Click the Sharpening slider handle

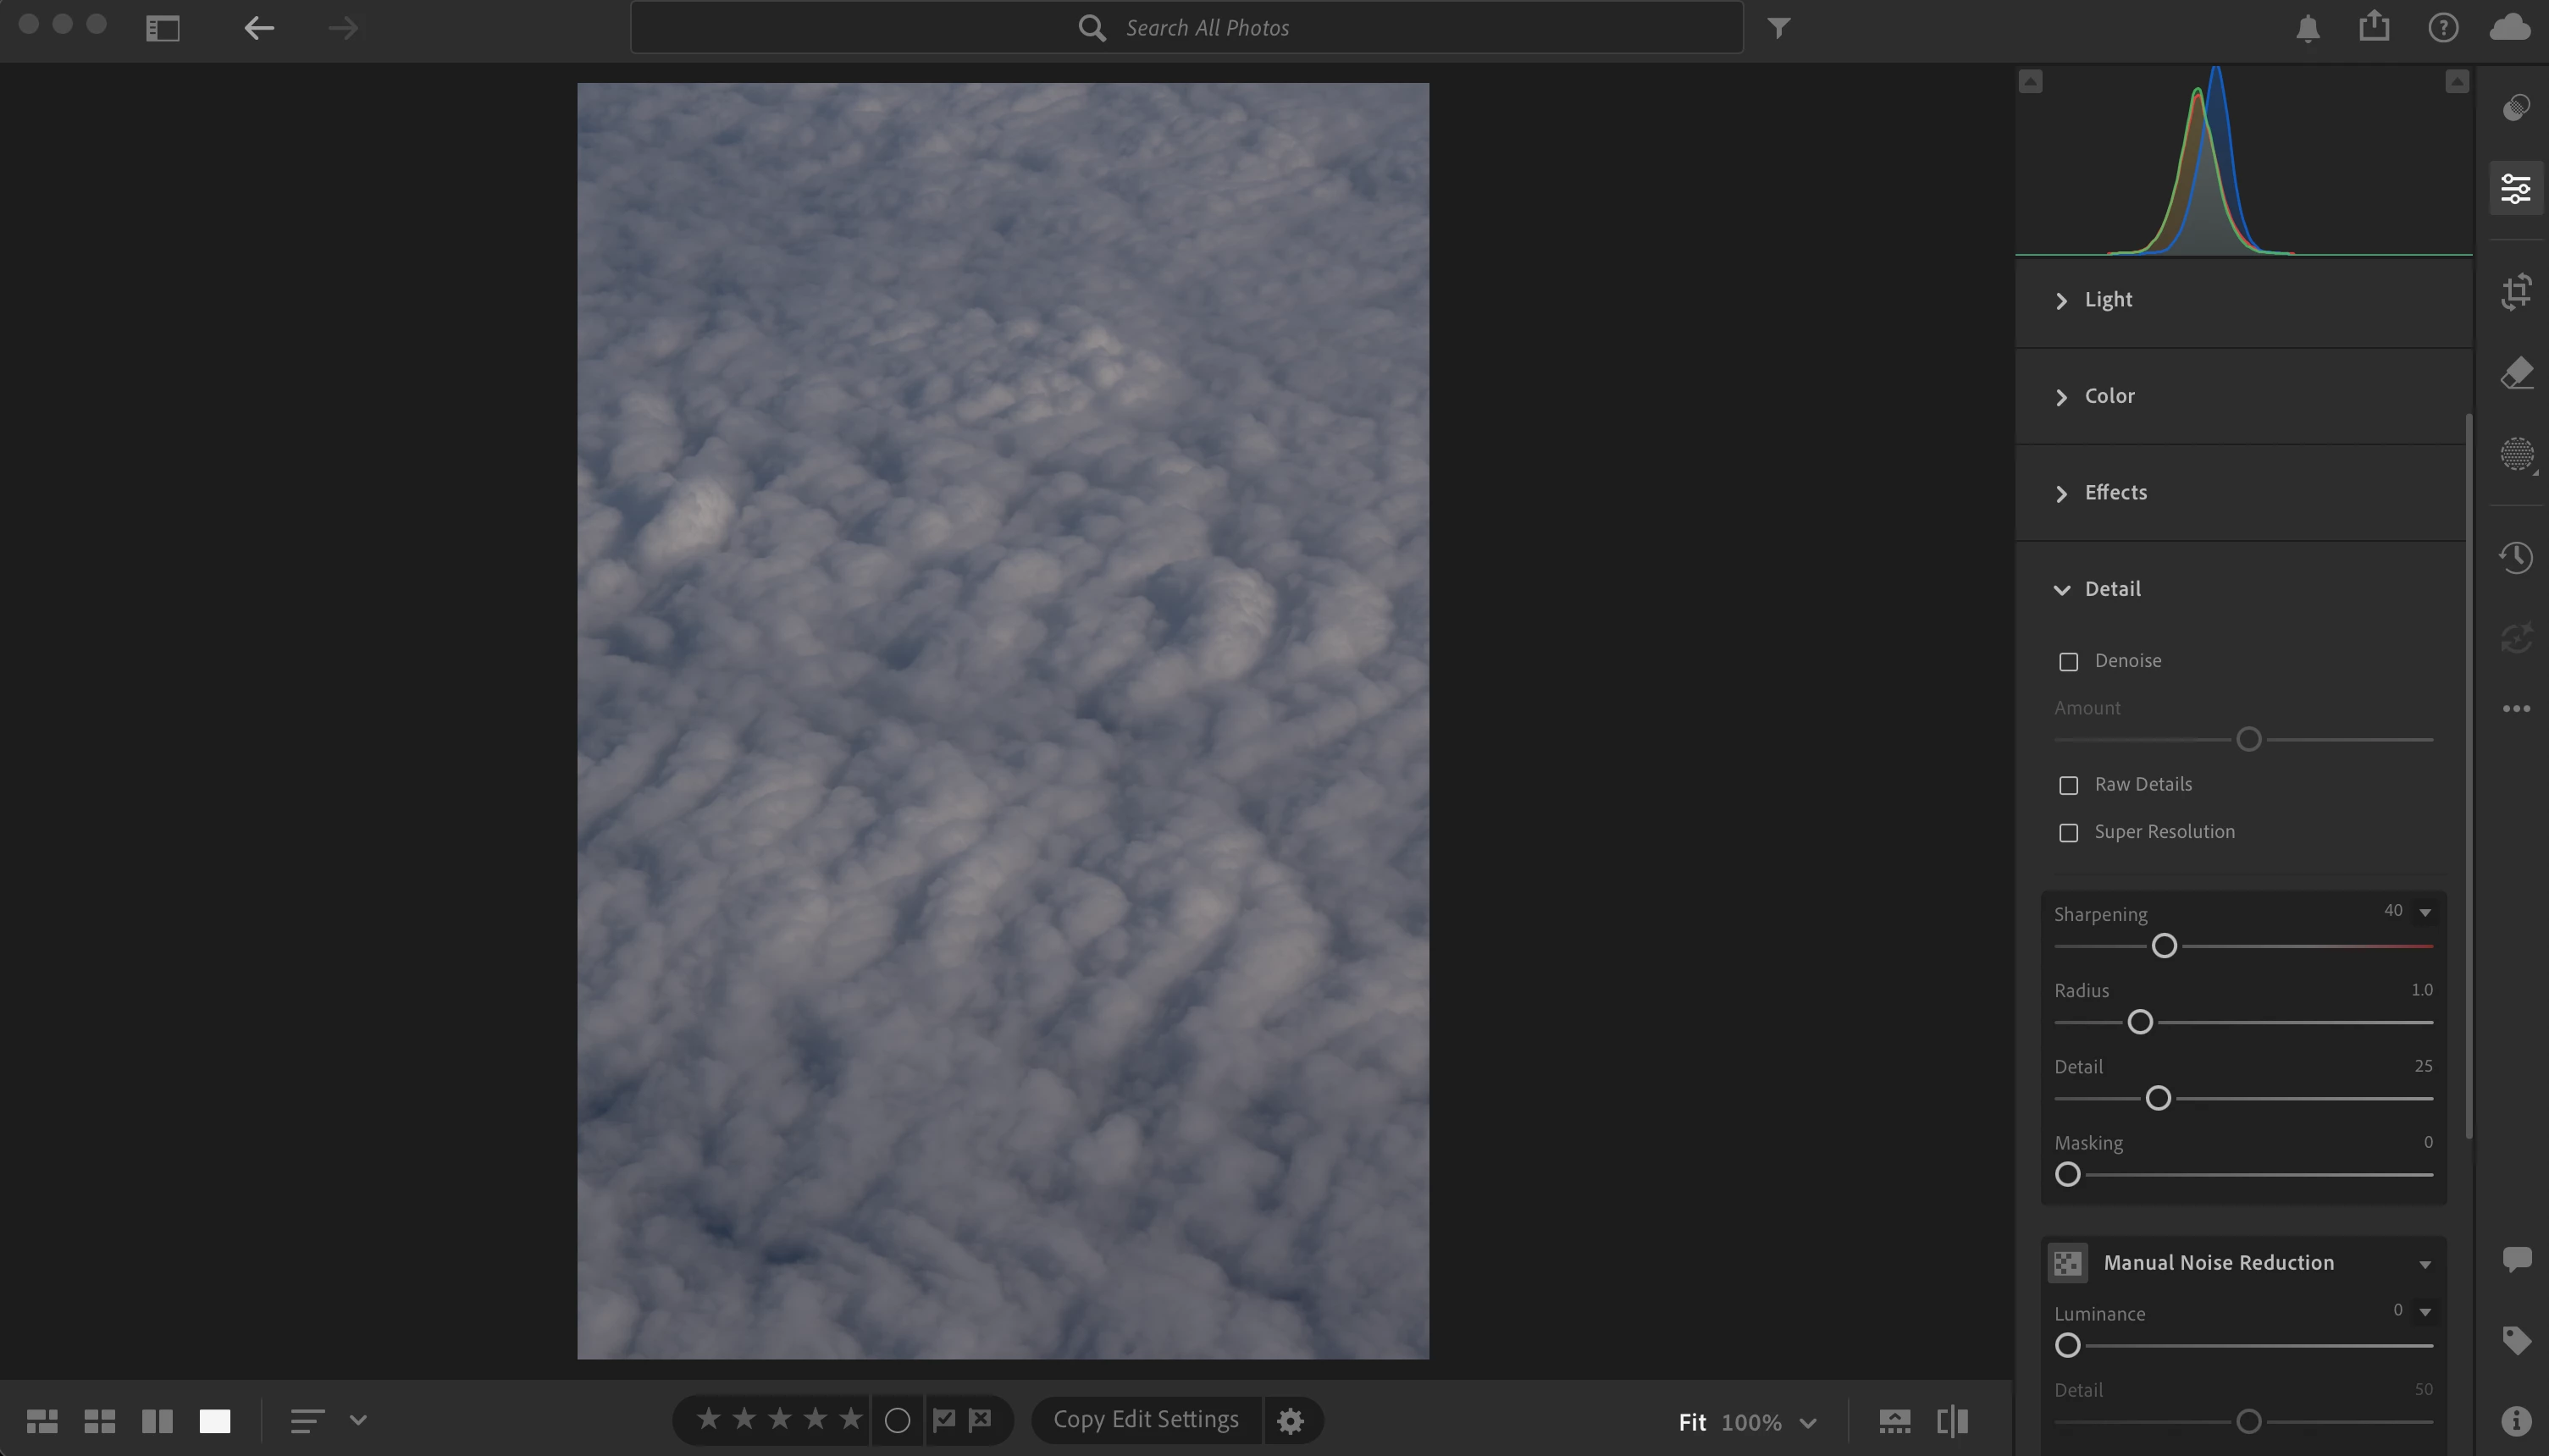tap(2164, 946)
